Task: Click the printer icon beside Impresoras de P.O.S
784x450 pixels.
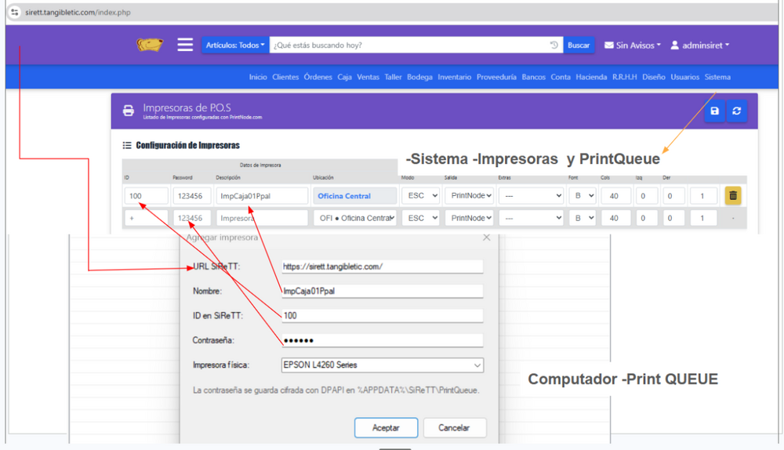Action: (x=129, y=111)
